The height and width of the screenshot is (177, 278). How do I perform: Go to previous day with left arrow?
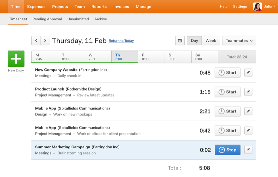coord(36,41)
